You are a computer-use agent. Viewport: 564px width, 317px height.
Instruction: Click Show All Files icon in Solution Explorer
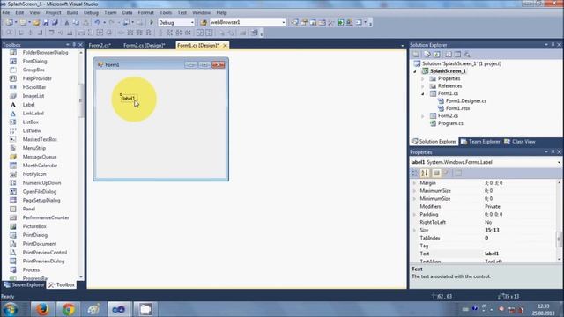coord(428,55)
